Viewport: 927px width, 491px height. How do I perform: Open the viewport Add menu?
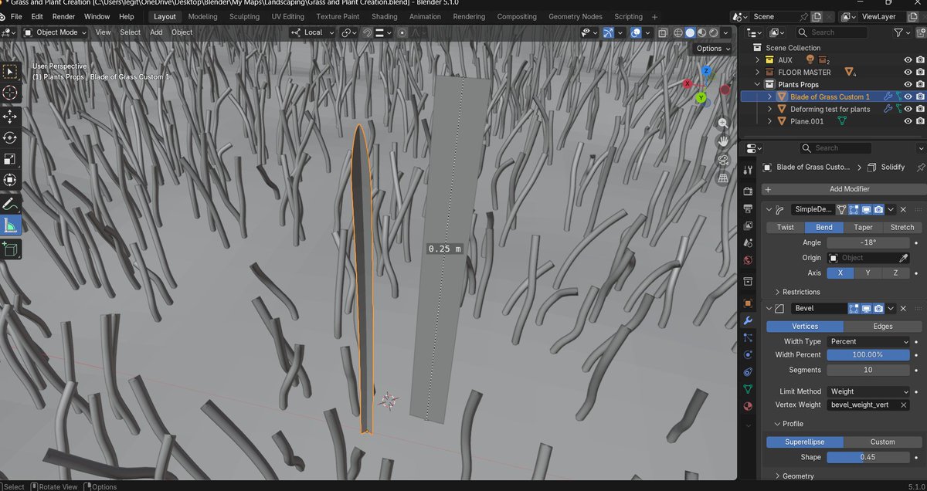click(x=156, y=32)
